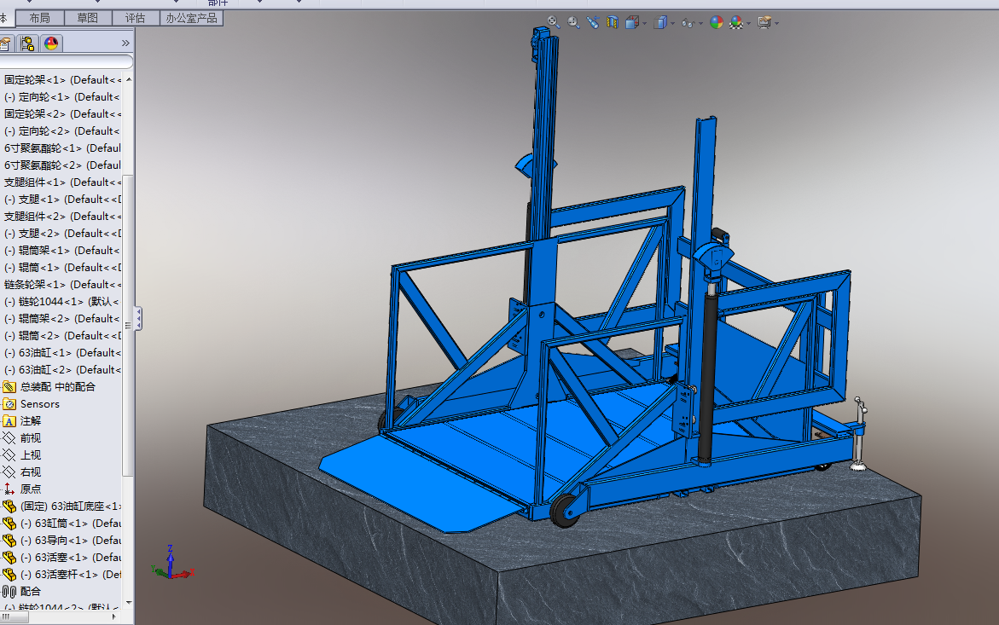The height and width of the screenshot is (625, 999).
Task: Click the Previous View icon
Action: click(593, 22)
